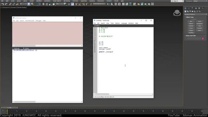The width and height of the screenshot is (208, 117).
Task: Click the Box primitive button
Action: (191, 21)
